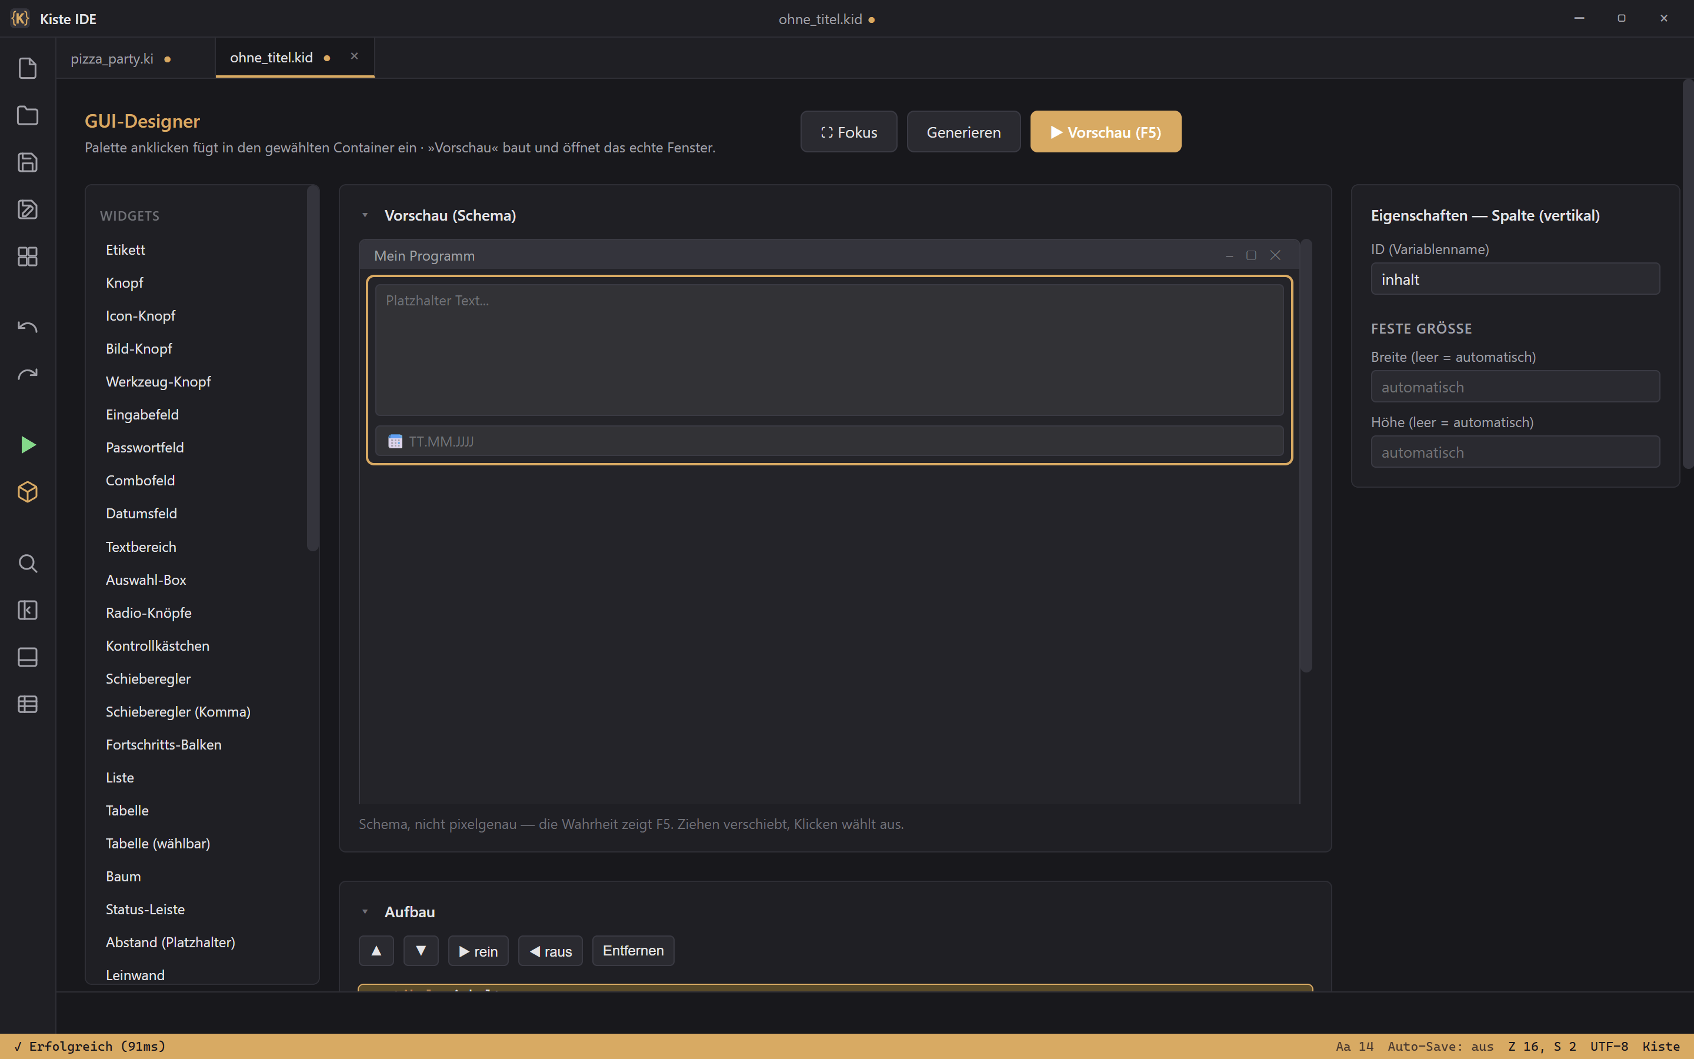
Task: Click the schema preview vertical scrollbar
Action: pyautogui.click(x=1306, y=455)
